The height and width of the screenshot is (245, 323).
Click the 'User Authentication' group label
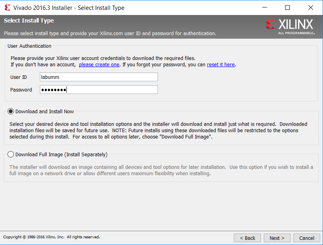pyautogui.click(x=29, y=46)
